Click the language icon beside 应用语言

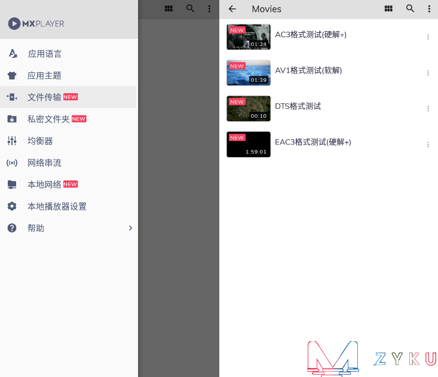tap(13, 54)
